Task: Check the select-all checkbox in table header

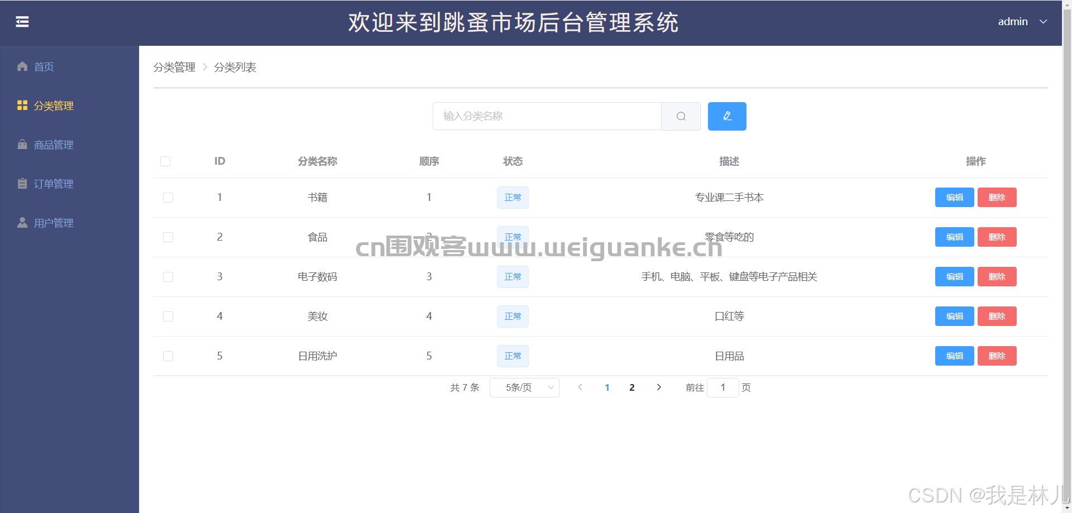Action: click(x=165, y=161)
